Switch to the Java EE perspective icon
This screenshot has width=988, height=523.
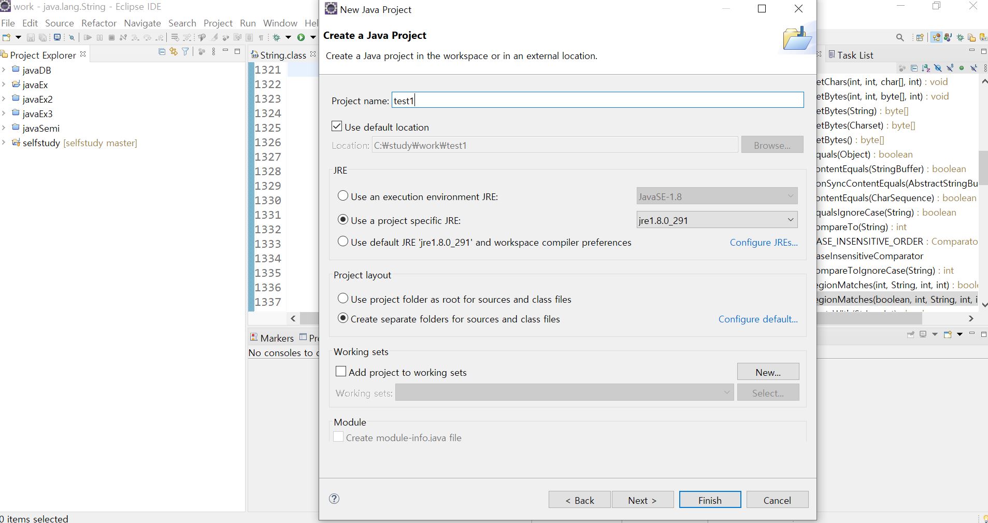click(936, 37)
